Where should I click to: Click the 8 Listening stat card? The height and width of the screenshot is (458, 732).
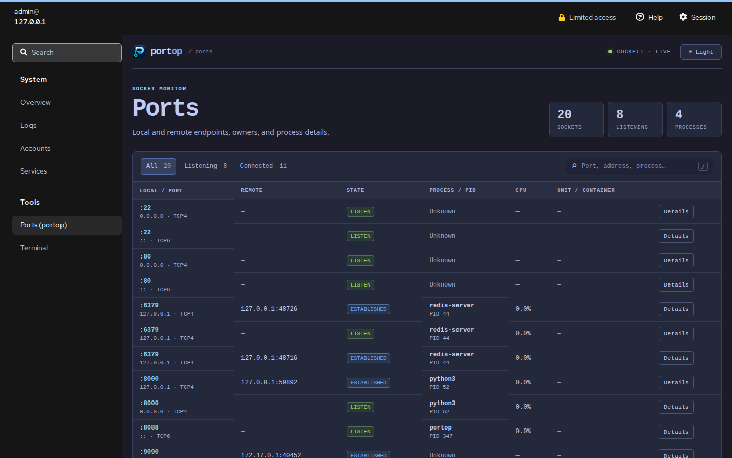pos(635,120)
